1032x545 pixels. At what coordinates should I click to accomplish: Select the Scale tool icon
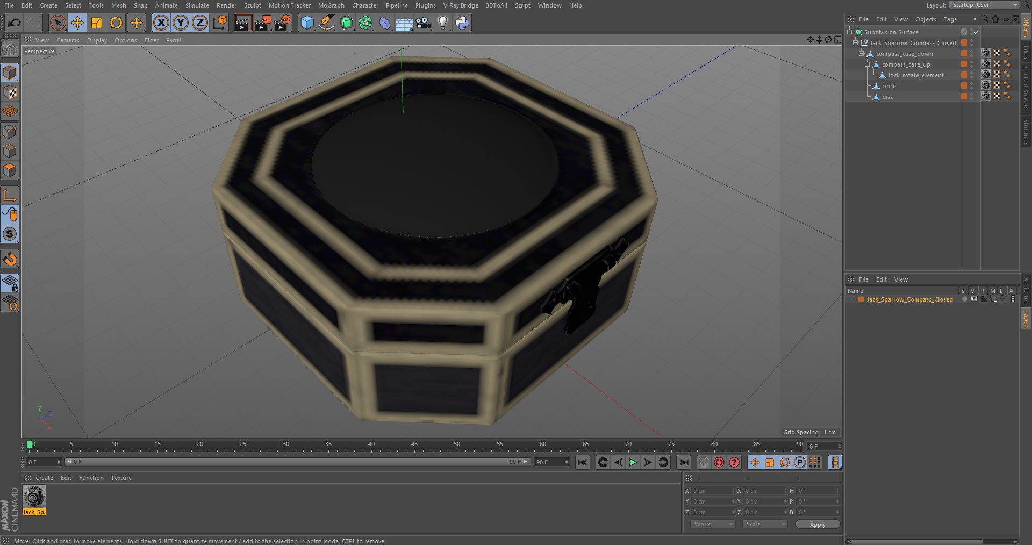coord(97,23)
